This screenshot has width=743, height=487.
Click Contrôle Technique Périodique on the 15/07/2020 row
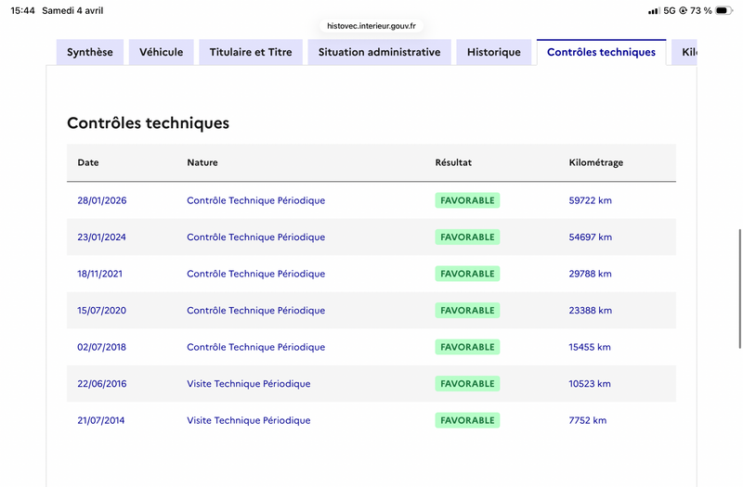256,311
